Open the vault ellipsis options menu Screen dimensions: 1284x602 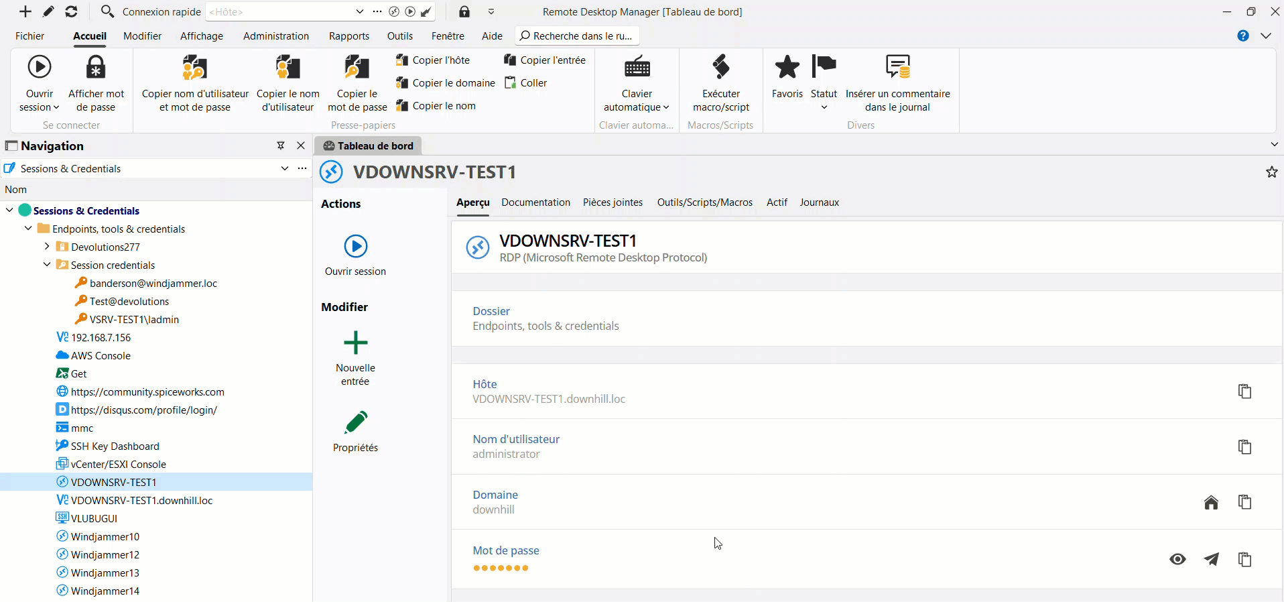coord(302,168)
